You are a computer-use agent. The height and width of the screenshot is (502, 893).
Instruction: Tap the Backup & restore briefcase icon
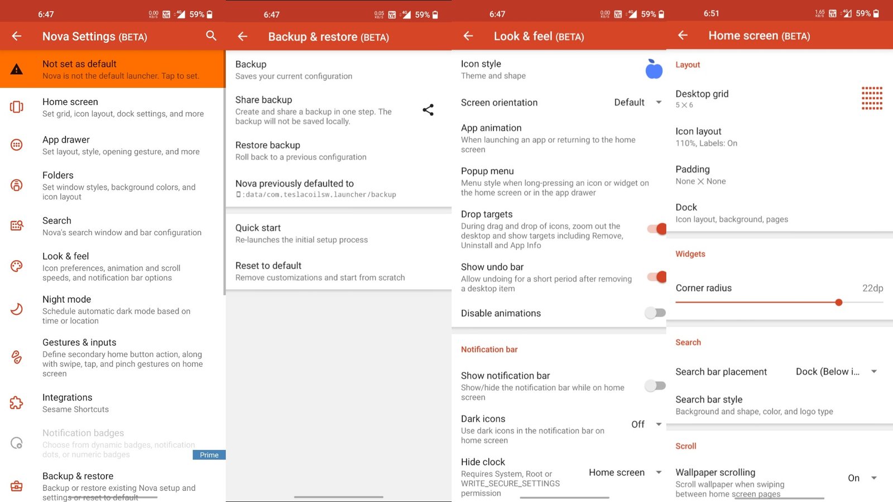tap(17, 486)
